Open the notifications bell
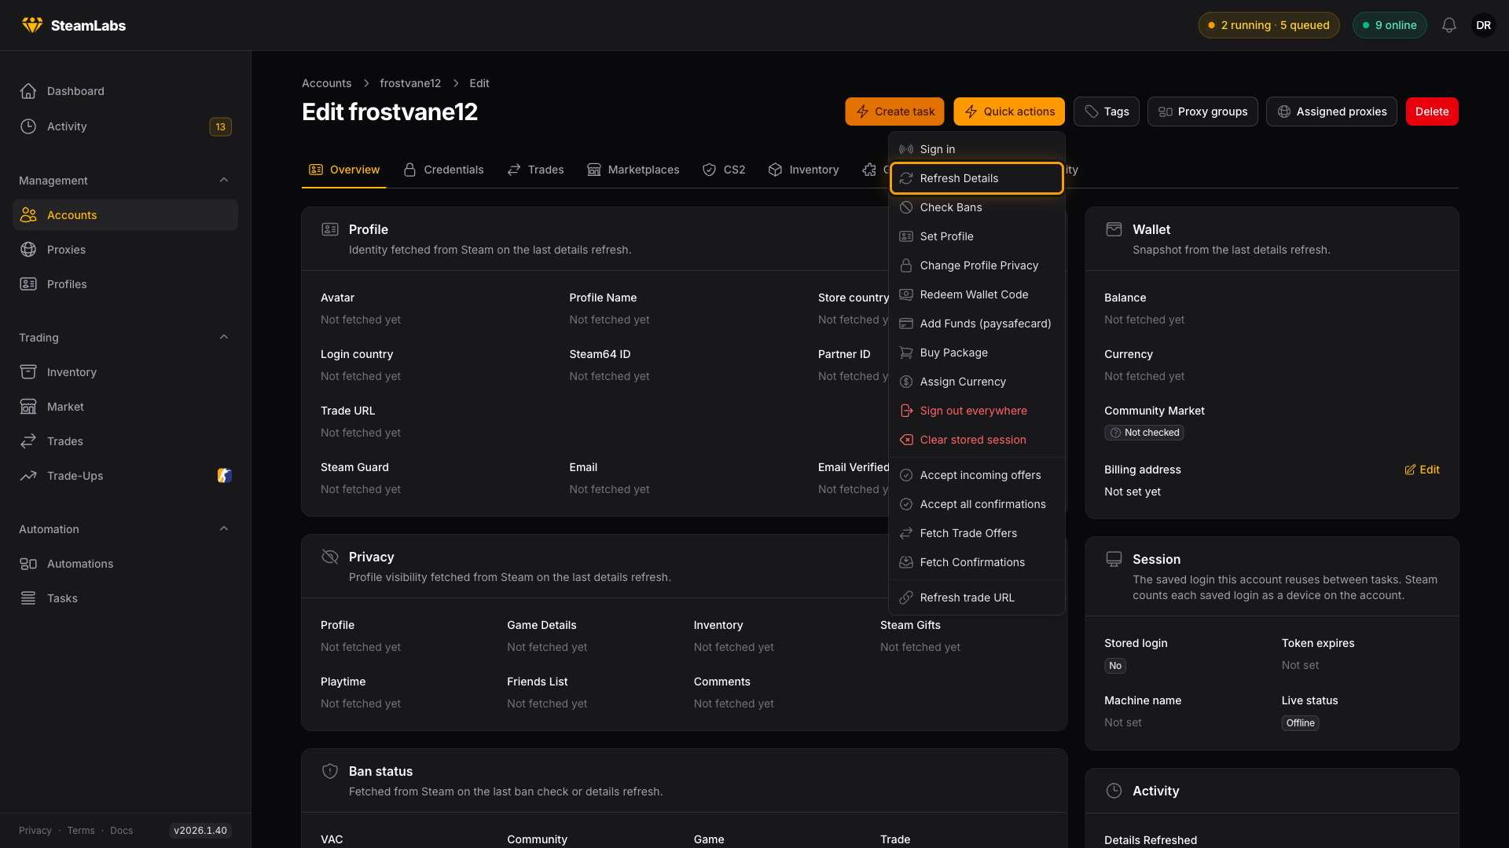 [x=1449, y=25]
